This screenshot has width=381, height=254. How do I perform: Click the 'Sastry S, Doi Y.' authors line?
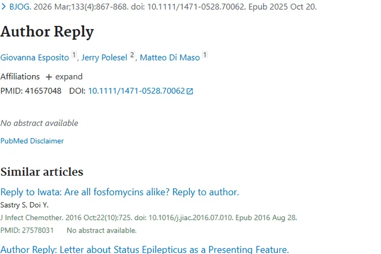coord(25,205)
